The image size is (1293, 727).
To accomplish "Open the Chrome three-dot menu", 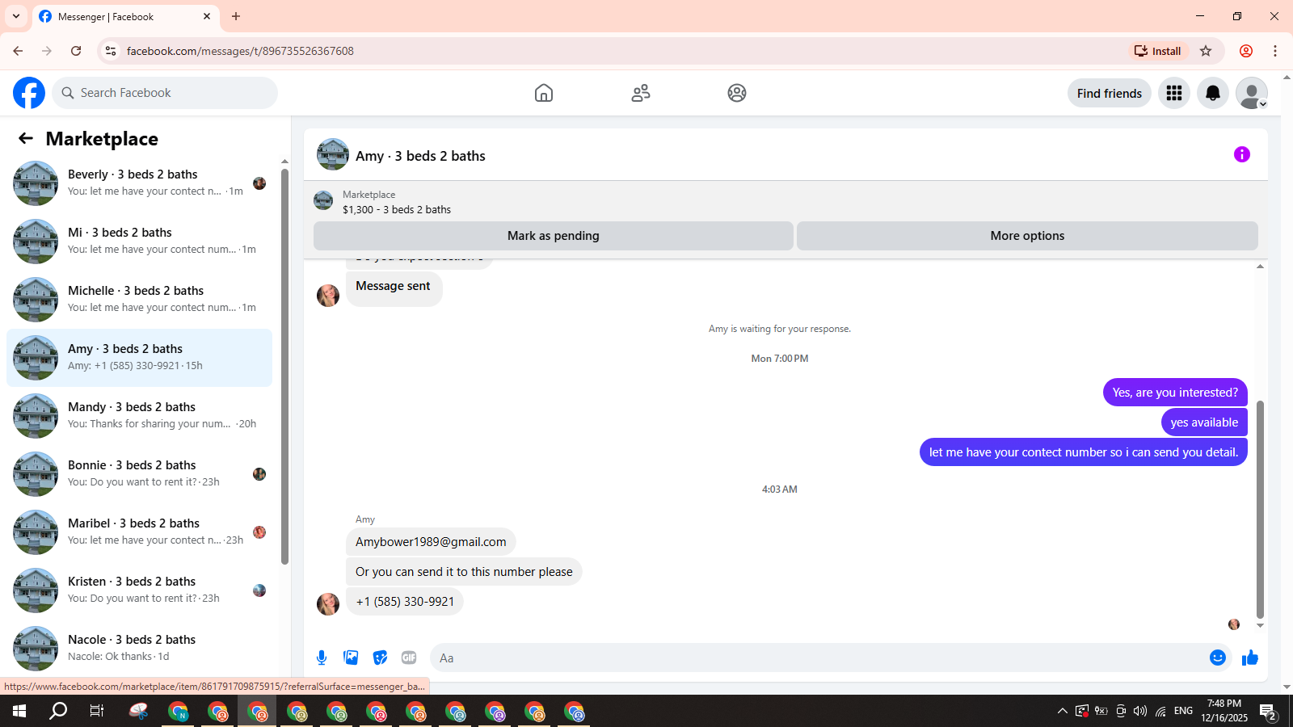I will [1275, 51].
